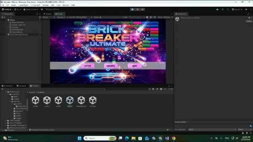Open the account dropdown
253x142 pixels.
tap(18, 9)
